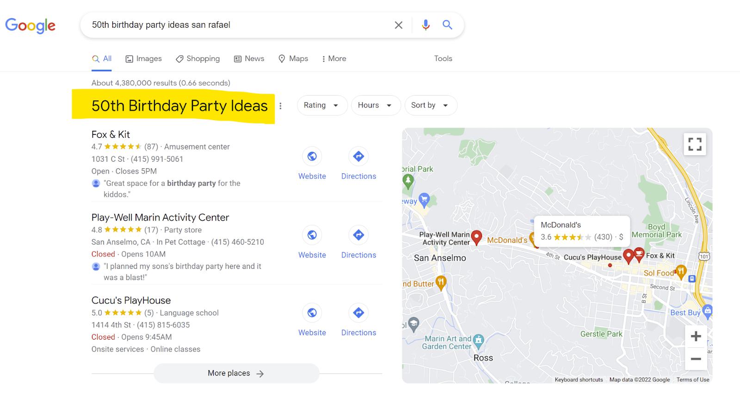
Task: Open the three-dot options beside the heading
Action: (x=280, y=106)
